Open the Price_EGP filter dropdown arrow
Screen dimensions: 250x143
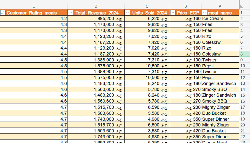(173, 12)
